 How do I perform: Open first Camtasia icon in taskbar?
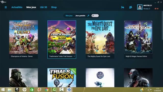(x=54, y=90)
